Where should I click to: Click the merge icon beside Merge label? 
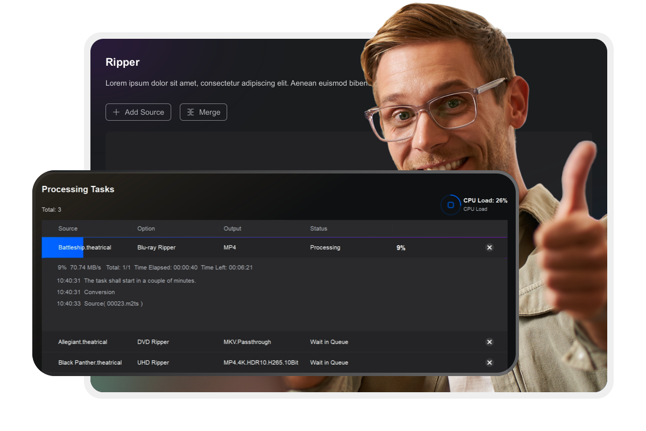coord(190,112)
